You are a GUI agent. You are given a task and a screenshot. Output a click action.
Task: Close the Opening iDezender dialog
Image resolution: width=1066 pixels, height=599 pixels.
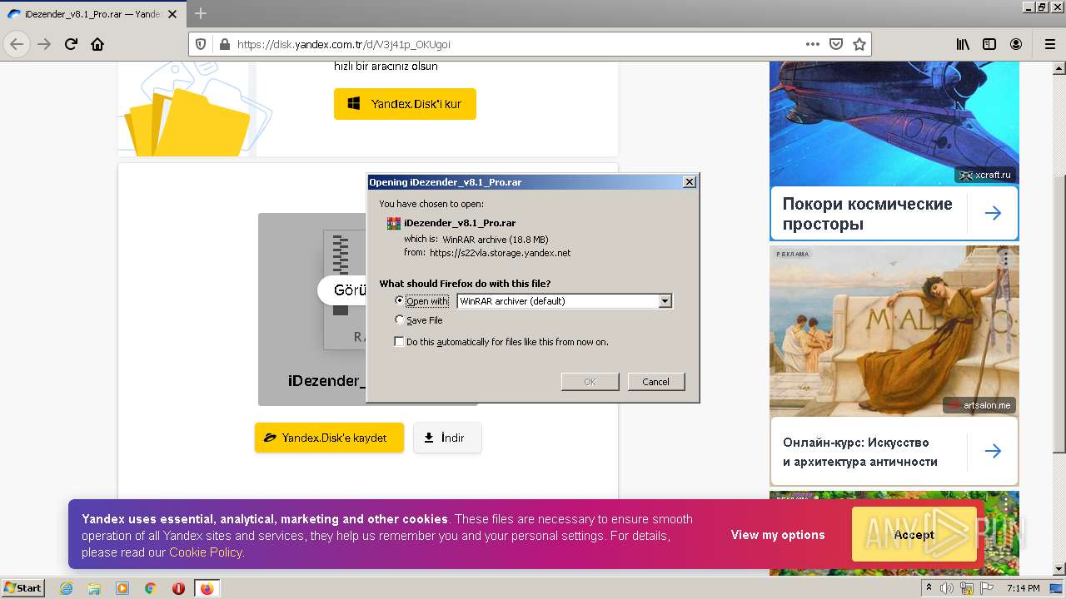(x=689, y=182)
